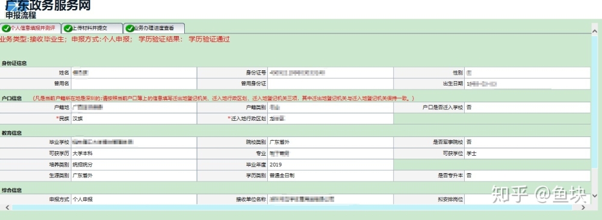Screen dimensions: 602x220
Task: Click the 曾用名 input field
Action: click(134, 84)
